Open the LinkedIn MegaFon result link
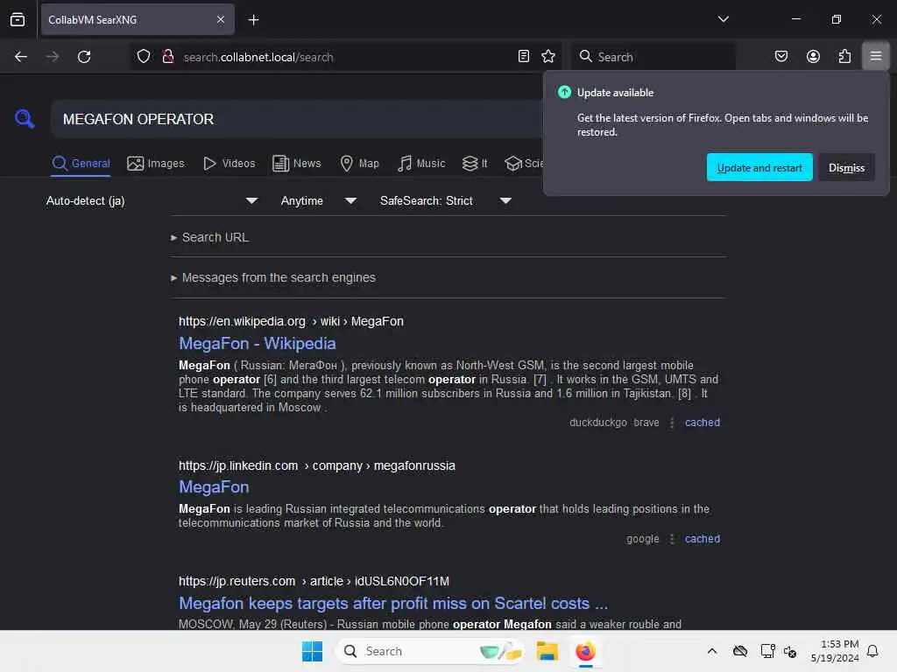 [214, 486]
